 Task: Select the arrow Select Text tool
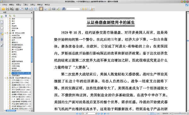click(x=45, y=9)
